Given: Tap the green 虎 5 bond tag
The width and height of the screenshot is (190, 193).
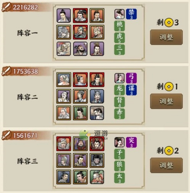Looking at the screenshot, I should click(120, 38).
